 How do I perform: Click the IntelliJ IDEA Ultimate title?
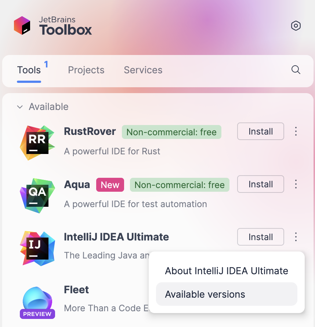point(116,237)
